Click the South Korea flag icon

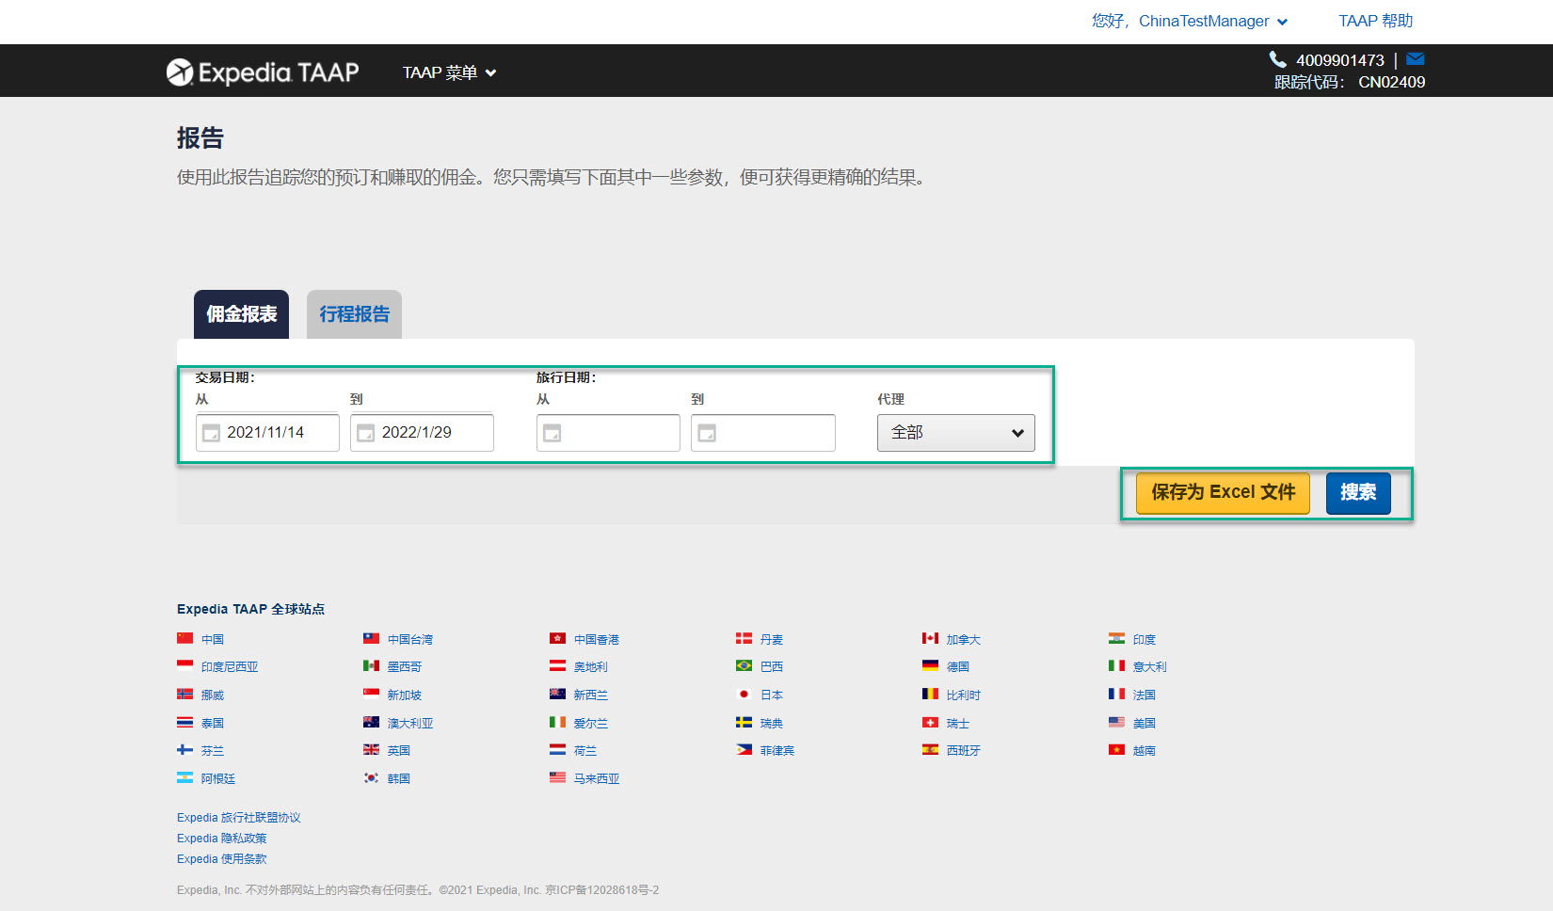(x=372, y=777)
